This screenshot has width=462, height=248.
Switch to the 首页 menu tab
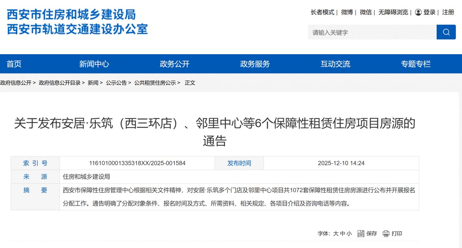tap(14, 64)
